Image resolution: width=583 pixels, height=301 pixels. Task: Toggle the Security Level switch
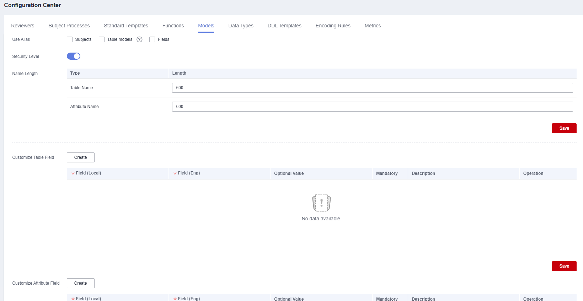pyautogui.click(x=74, y=56)
